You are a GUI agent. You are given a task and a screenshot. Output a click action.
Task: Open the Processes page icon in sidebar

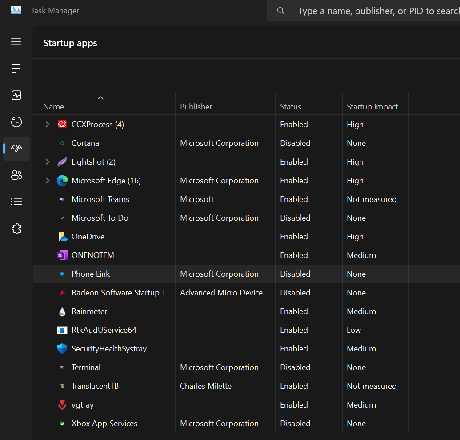pyautogui.click(x=16, y=68)
